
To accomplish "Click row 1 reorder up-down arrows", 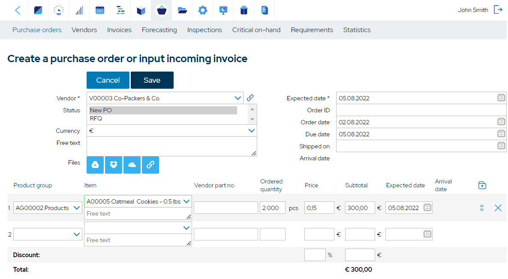I will 482,208.
